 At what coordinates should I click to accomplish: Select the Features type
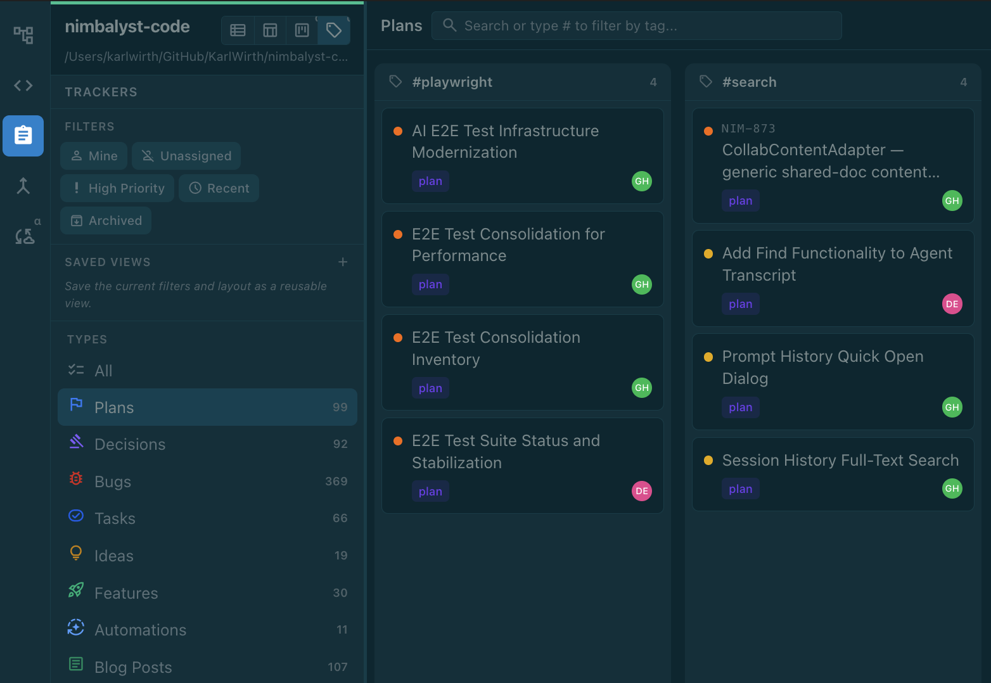[x=207, y=593]
